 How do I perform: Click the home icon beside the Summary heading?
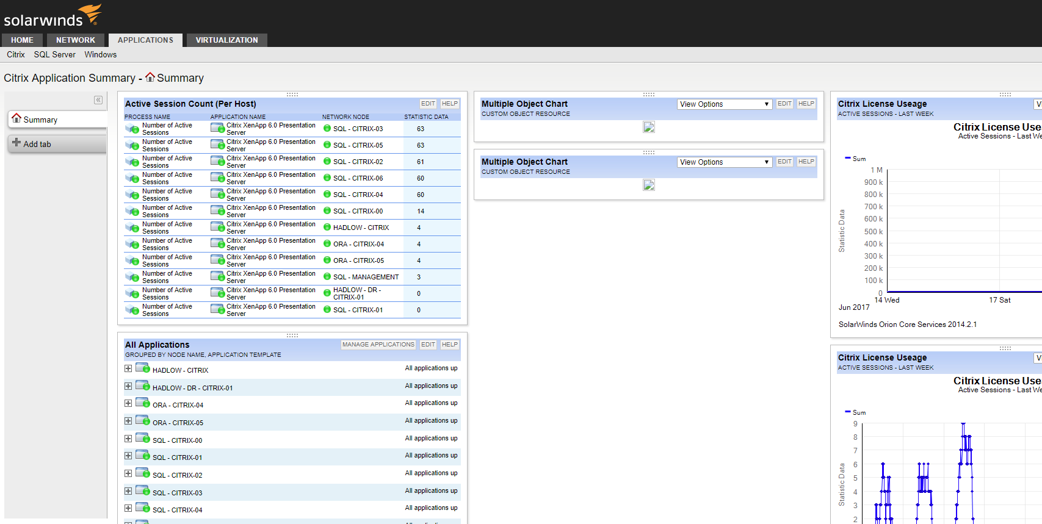pyautogui.click(x=150, y=77)
